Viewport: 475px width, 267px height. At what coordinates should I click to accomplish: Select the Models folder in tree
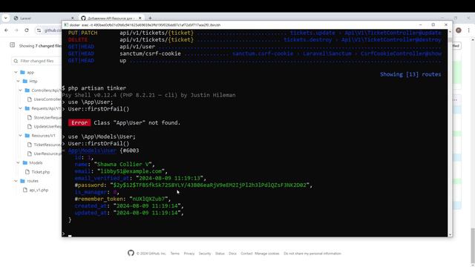pos(36,163)
